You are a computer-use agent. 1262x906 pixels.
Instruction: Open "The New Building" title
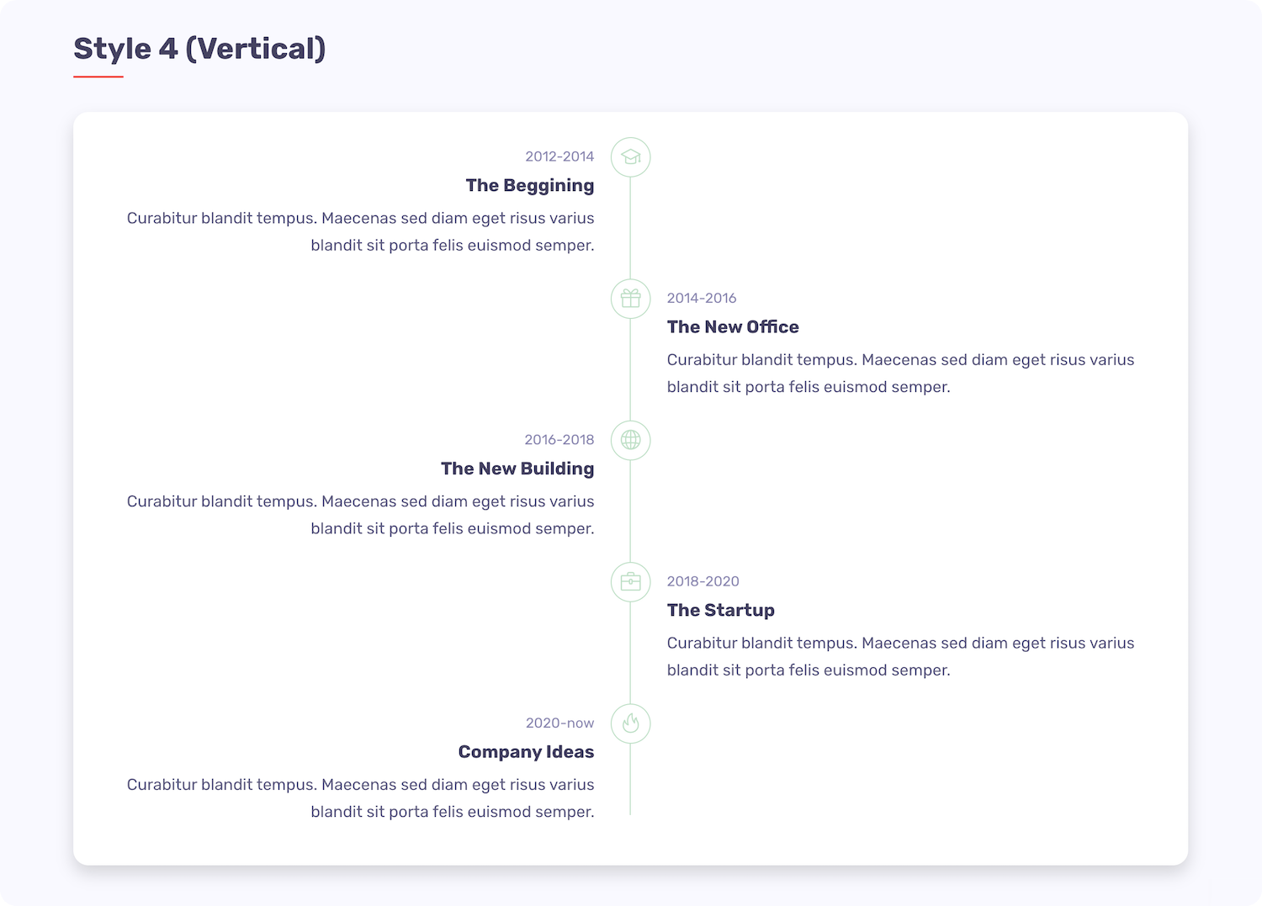click(x=517, y=469)
